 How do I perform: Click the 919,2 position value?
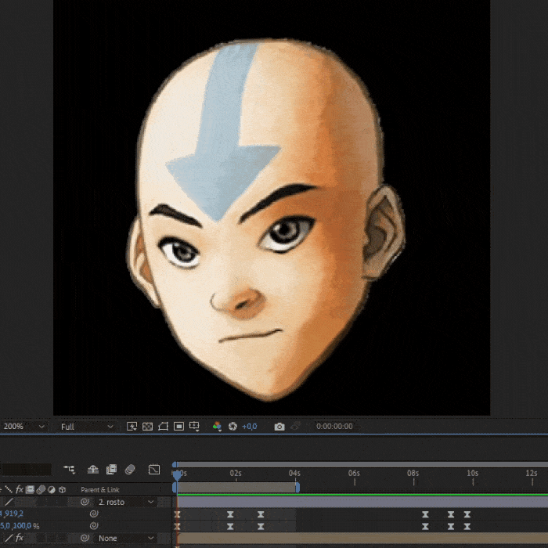click(x=14, y=514)
